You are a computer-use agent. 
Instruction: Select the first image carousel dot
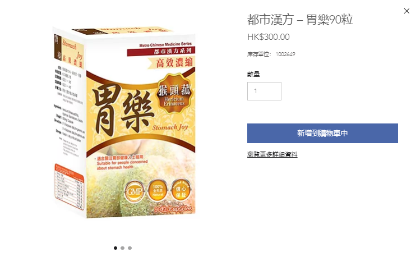point(115,248)
